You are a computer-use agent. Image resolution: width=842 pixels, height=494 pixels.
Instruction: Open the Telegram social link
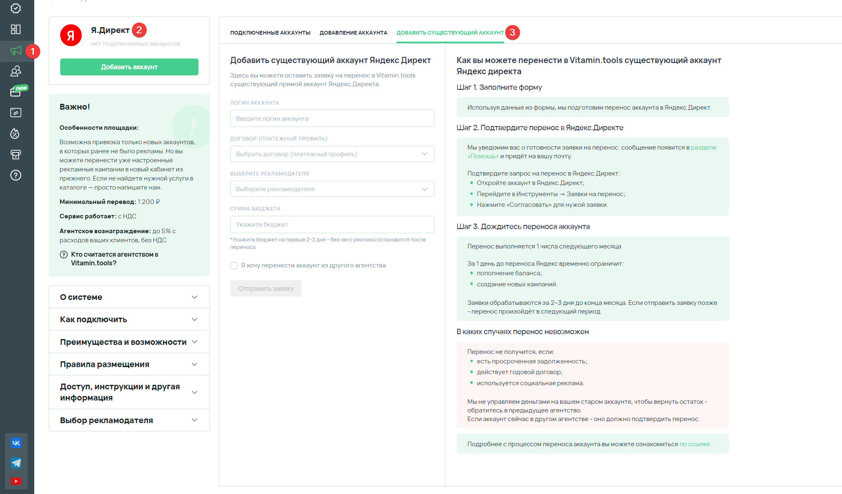(x=16, y=463)
